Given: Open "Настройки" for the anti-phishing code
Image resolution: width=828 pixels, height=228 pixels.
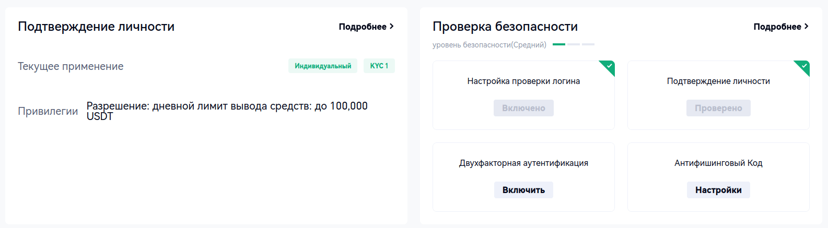Looking at the screenshot, I should pos(718,190).
